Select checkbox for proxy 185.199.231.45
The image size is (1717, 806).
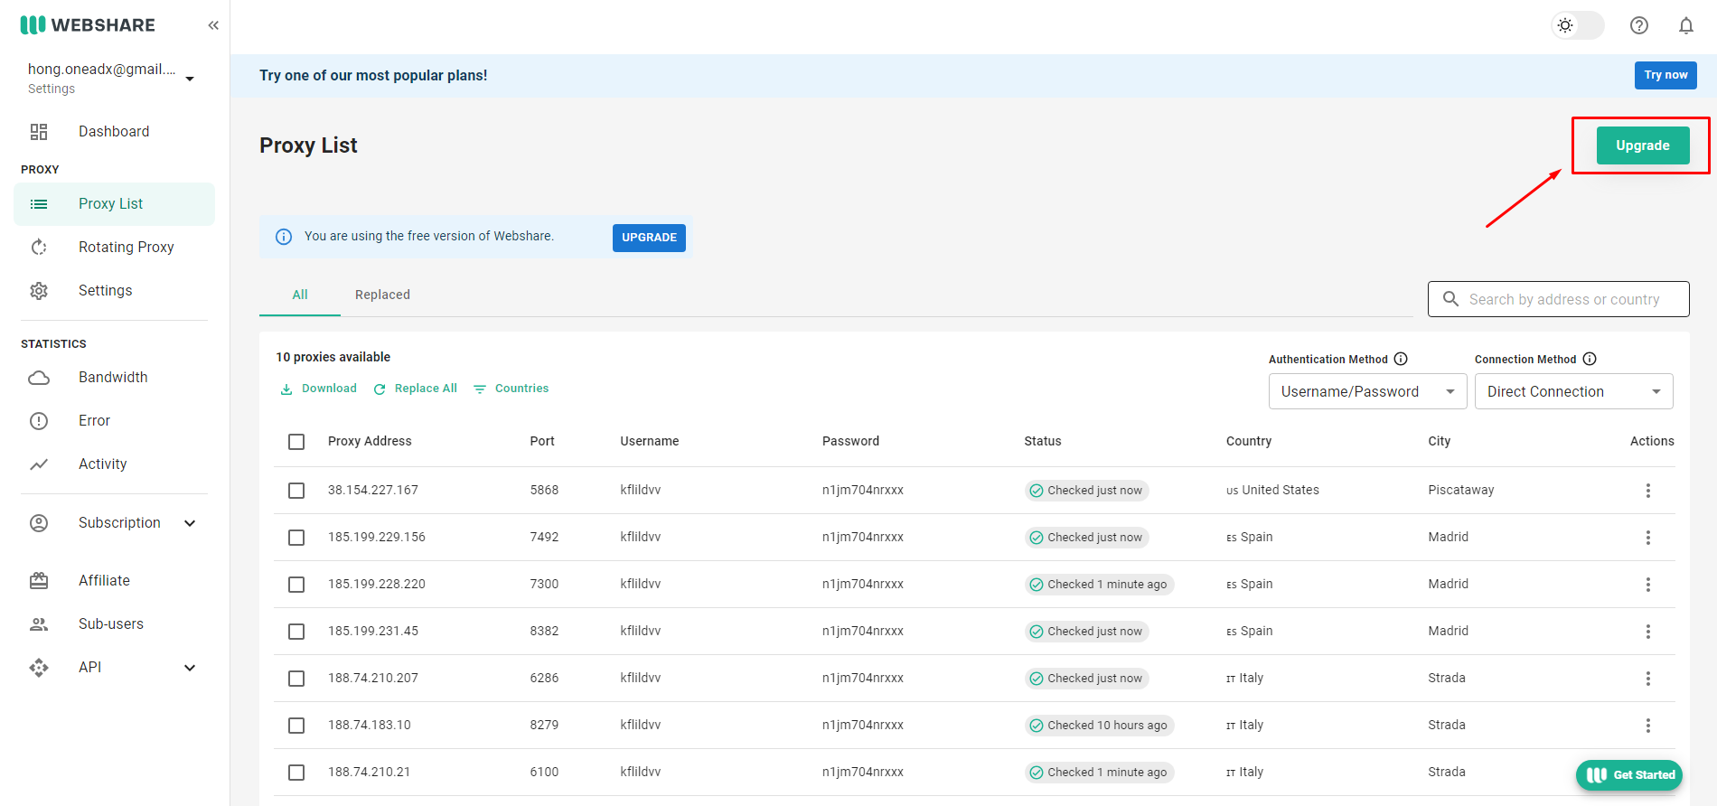click(x=296, y=632)
